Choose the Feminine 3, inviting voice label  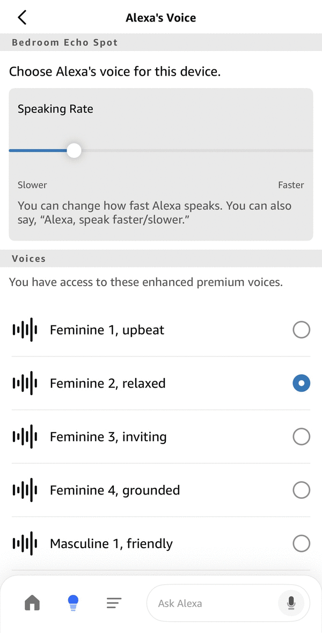coord(108,436)
